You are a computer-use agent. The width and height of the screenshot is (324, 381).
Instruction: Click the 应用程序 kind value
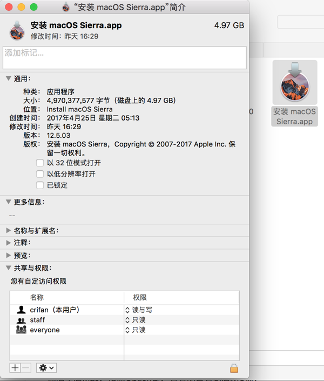(x=60, y=92)
